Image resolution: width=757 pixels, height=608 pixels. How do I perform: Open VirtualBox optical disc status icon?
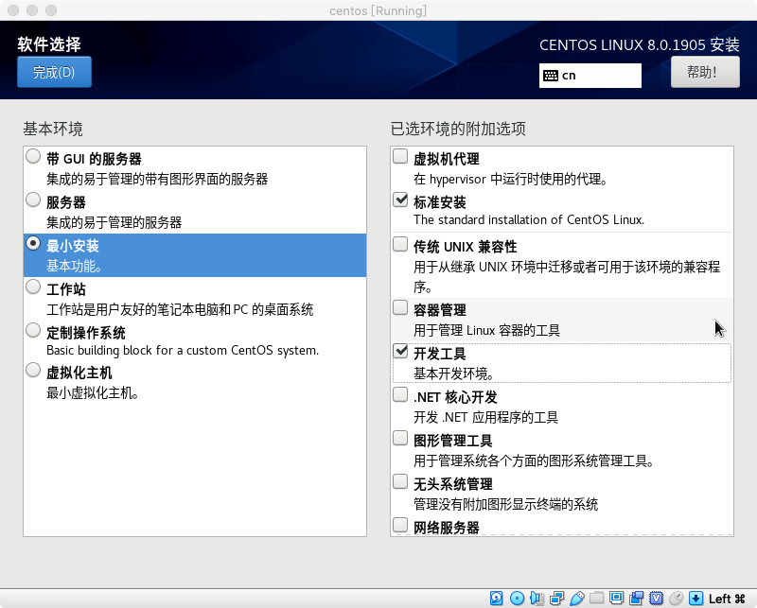pos(517,599)
